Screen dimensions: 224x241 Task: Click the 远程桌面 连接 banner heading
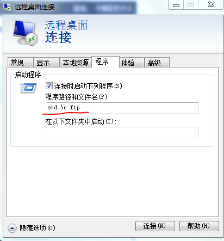[x=66, y=32]
